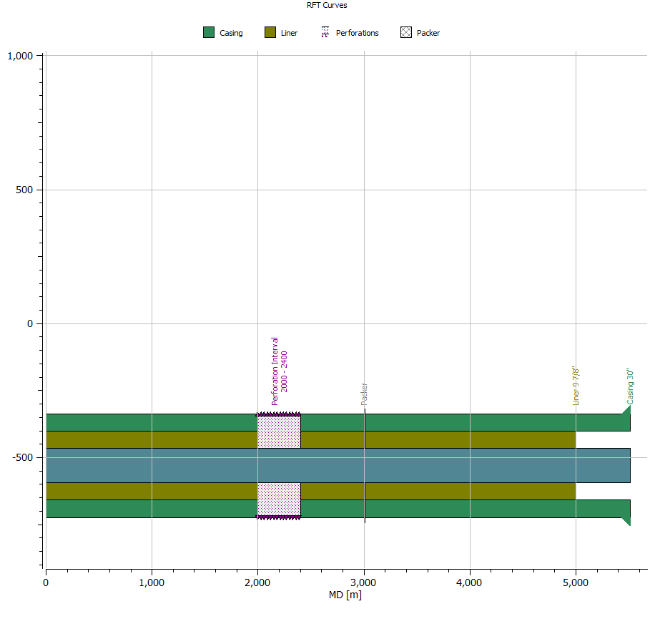The image size is (655, 624).
Task: Click the Casing 30" annotation text
Action: (x=631, y=388)
